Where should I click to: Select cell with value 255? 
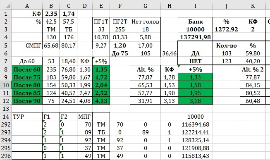click(x=120, y=29)
